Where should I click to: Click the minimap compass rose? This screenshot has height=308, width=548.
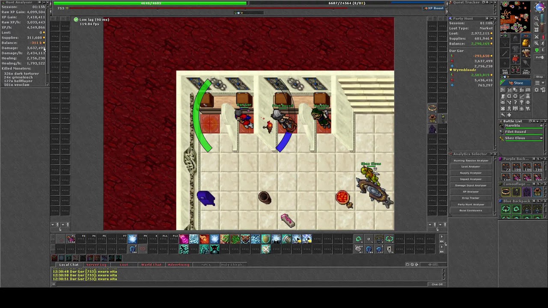[x=540, y=7]
